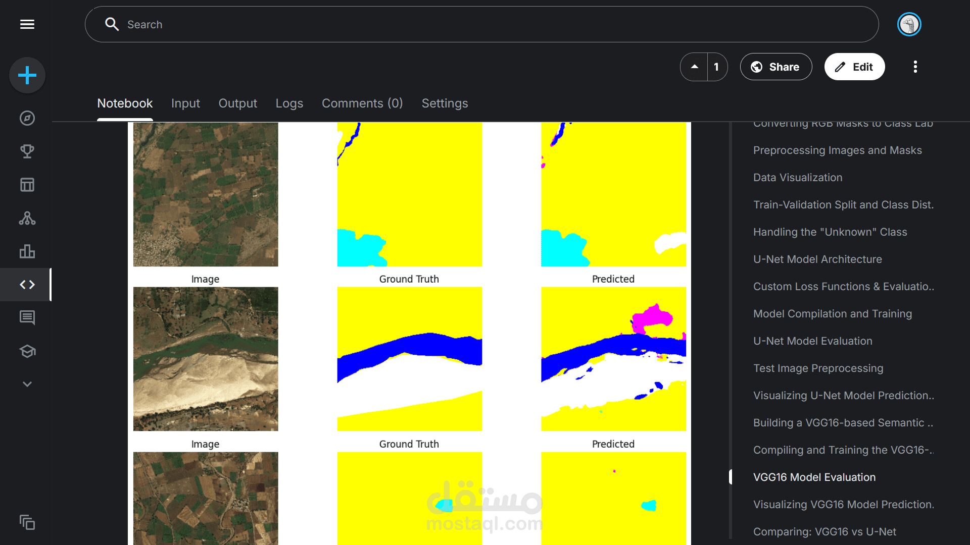Go to Model Compilation and Training

point(833,314)
